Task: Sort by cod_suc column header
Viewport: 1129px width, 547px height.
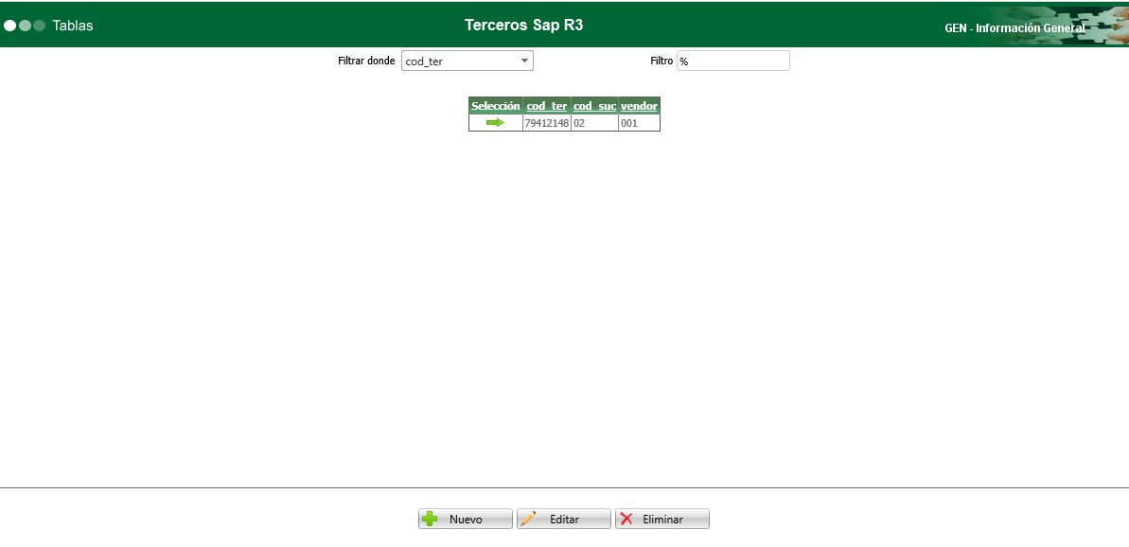Action: (594, 106)
